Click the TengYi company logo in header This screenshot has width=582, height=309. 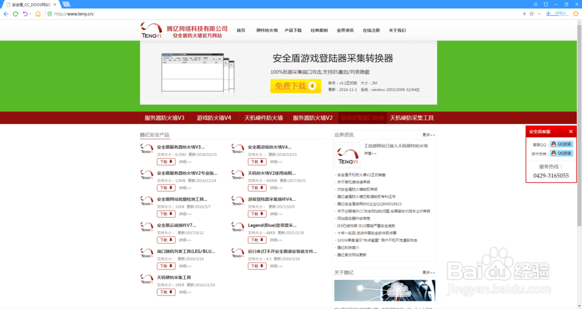(x=151, y=30)
